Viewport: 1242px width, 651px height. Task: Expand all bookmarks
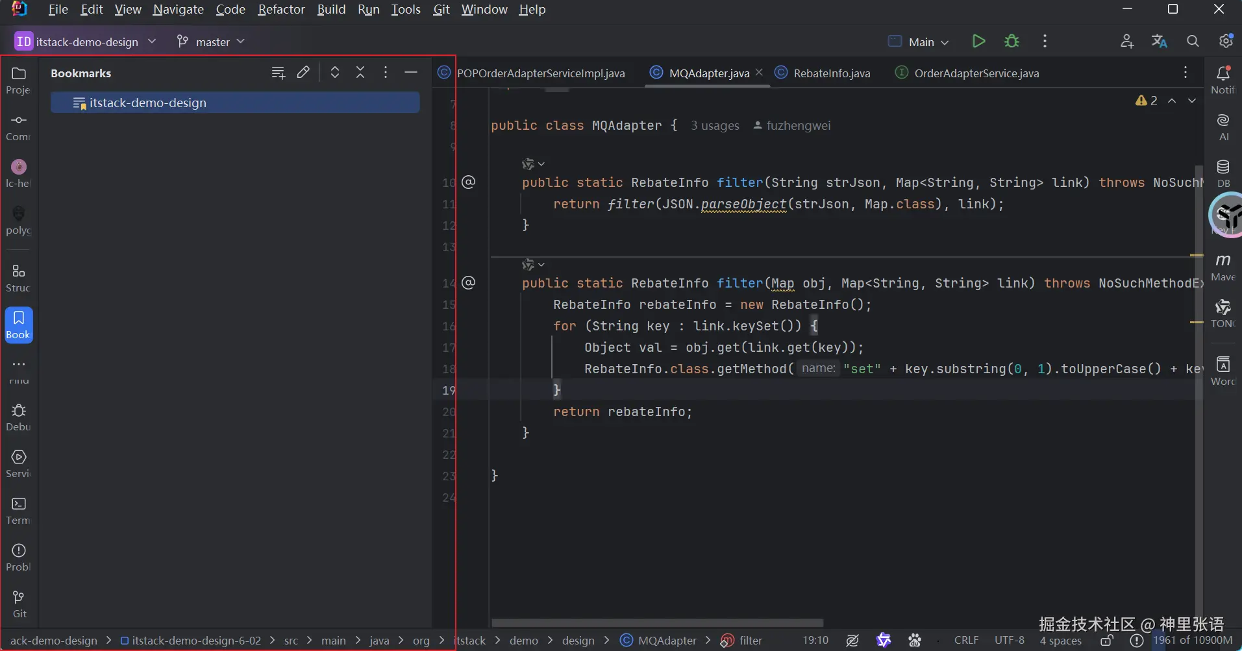(335, 73)
